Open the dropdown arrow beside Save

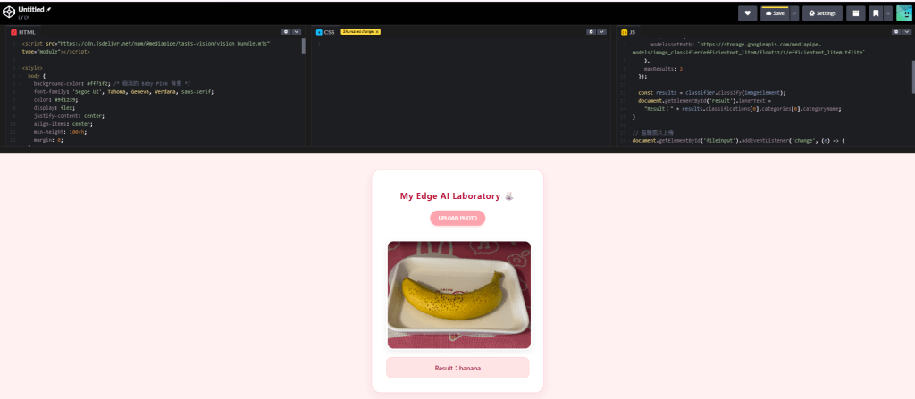point(794,13)
